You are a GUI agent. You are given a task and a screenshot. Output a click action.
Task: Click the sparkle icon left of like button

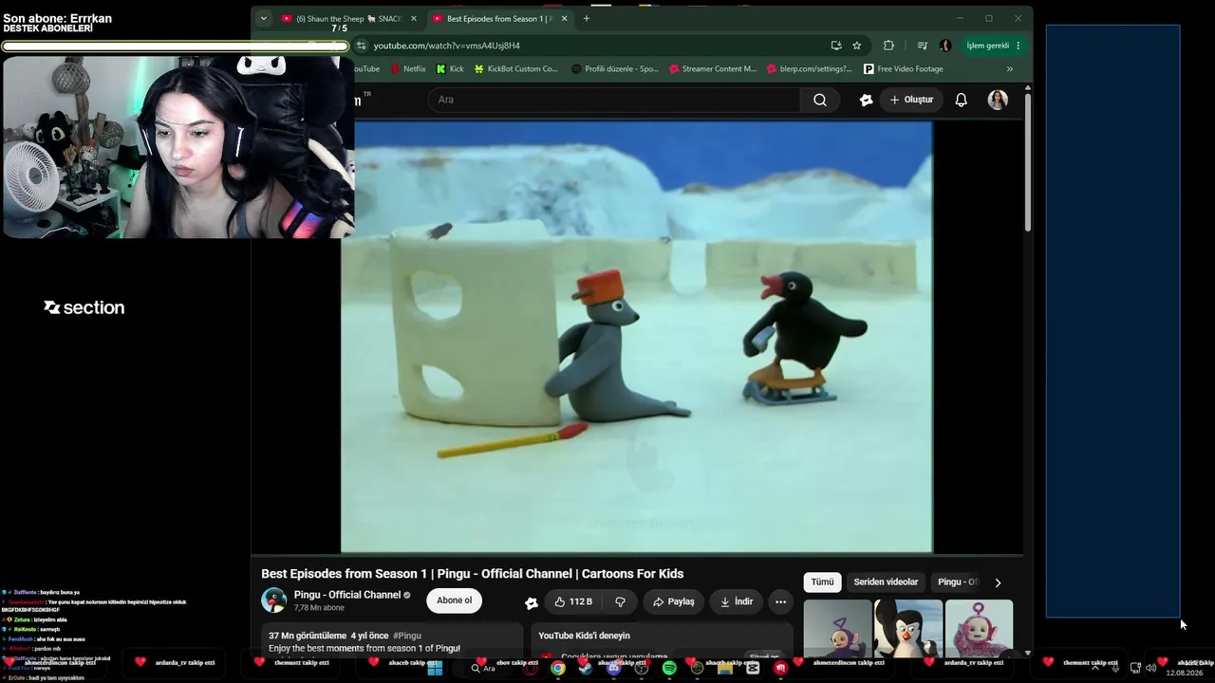click(532, 602)
